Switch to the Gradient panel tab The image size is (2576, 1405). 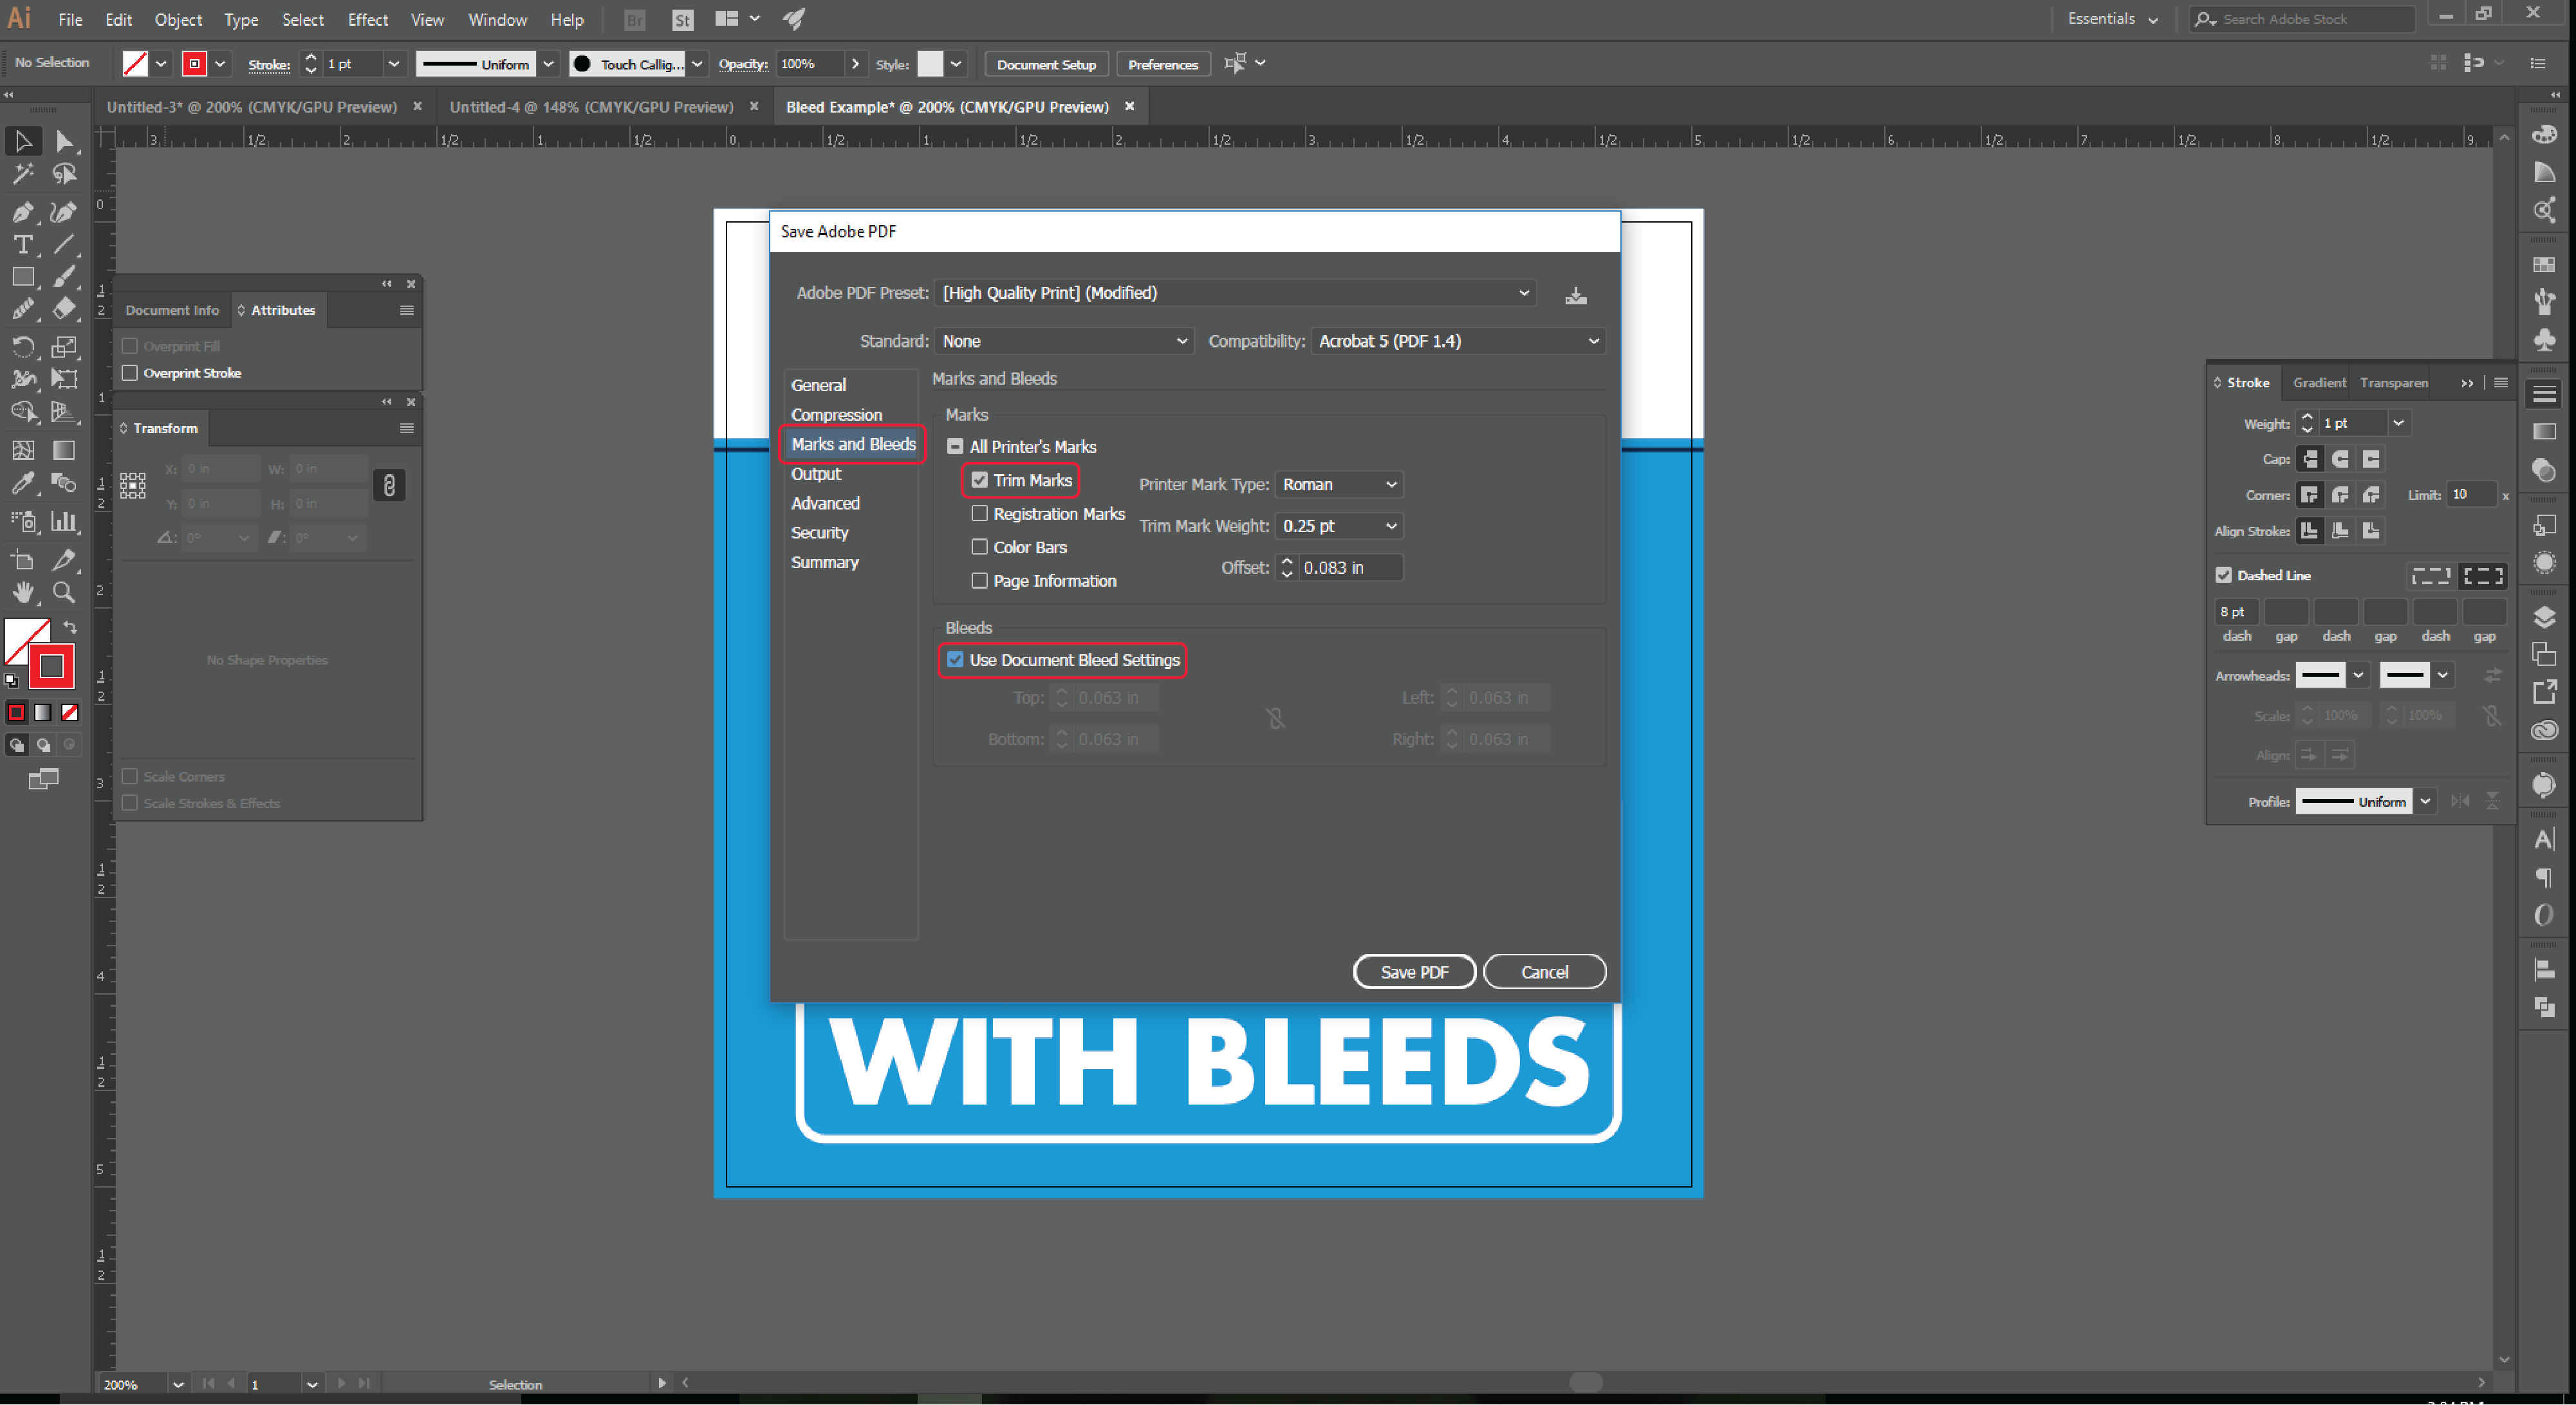[x=2319, y=382]
